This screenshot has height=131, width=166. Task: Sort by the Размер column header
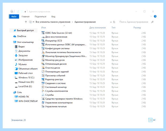(x=137, y=28)
